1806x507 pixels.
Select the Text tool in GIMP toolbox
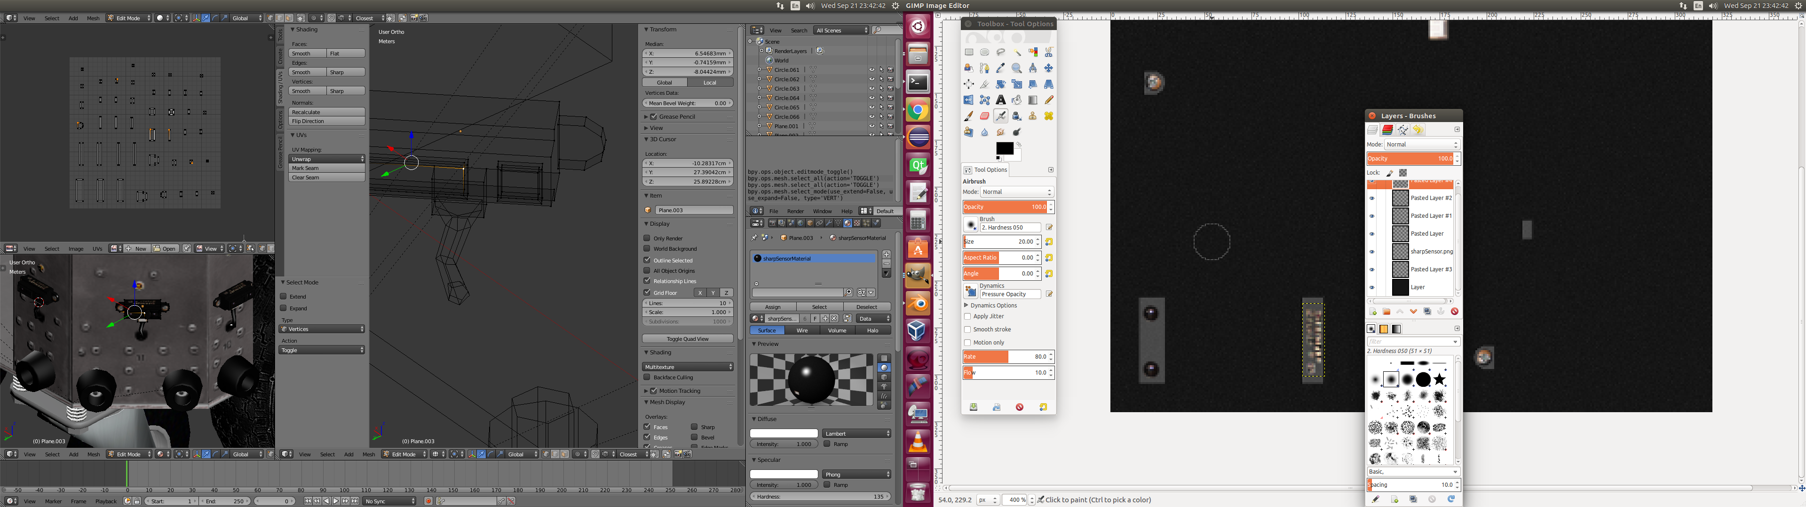pos(1000,100)
